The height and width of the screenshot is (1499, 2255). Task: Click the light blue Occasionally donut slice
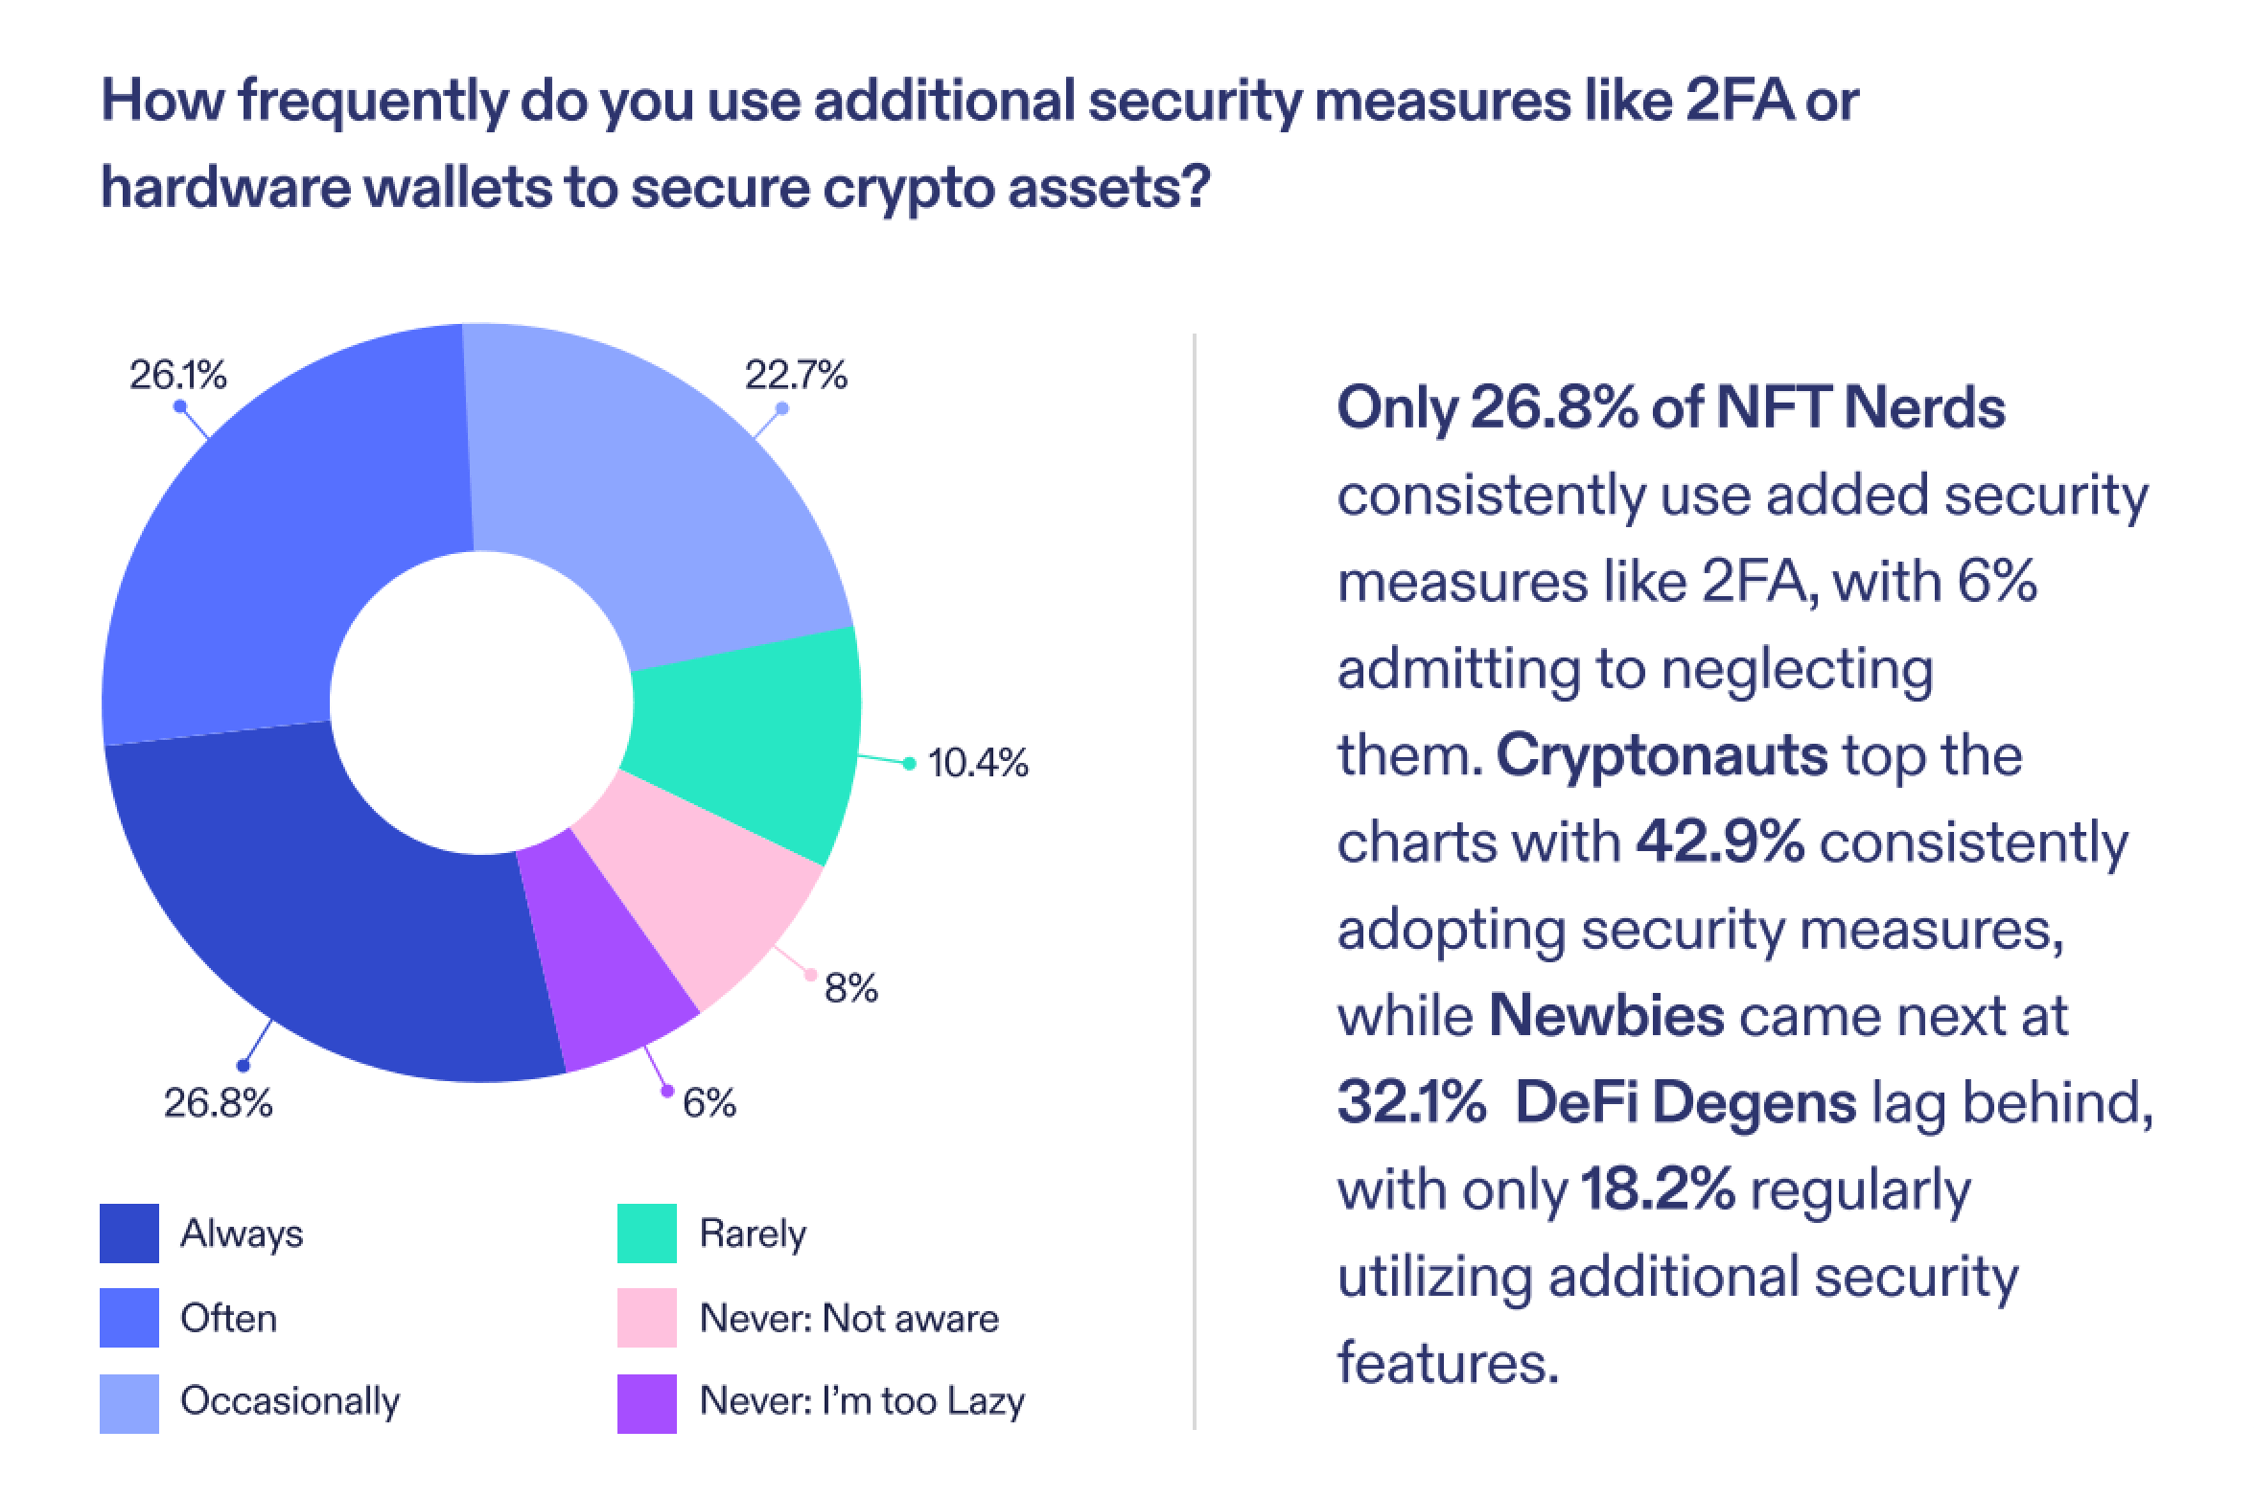point(652,479)
